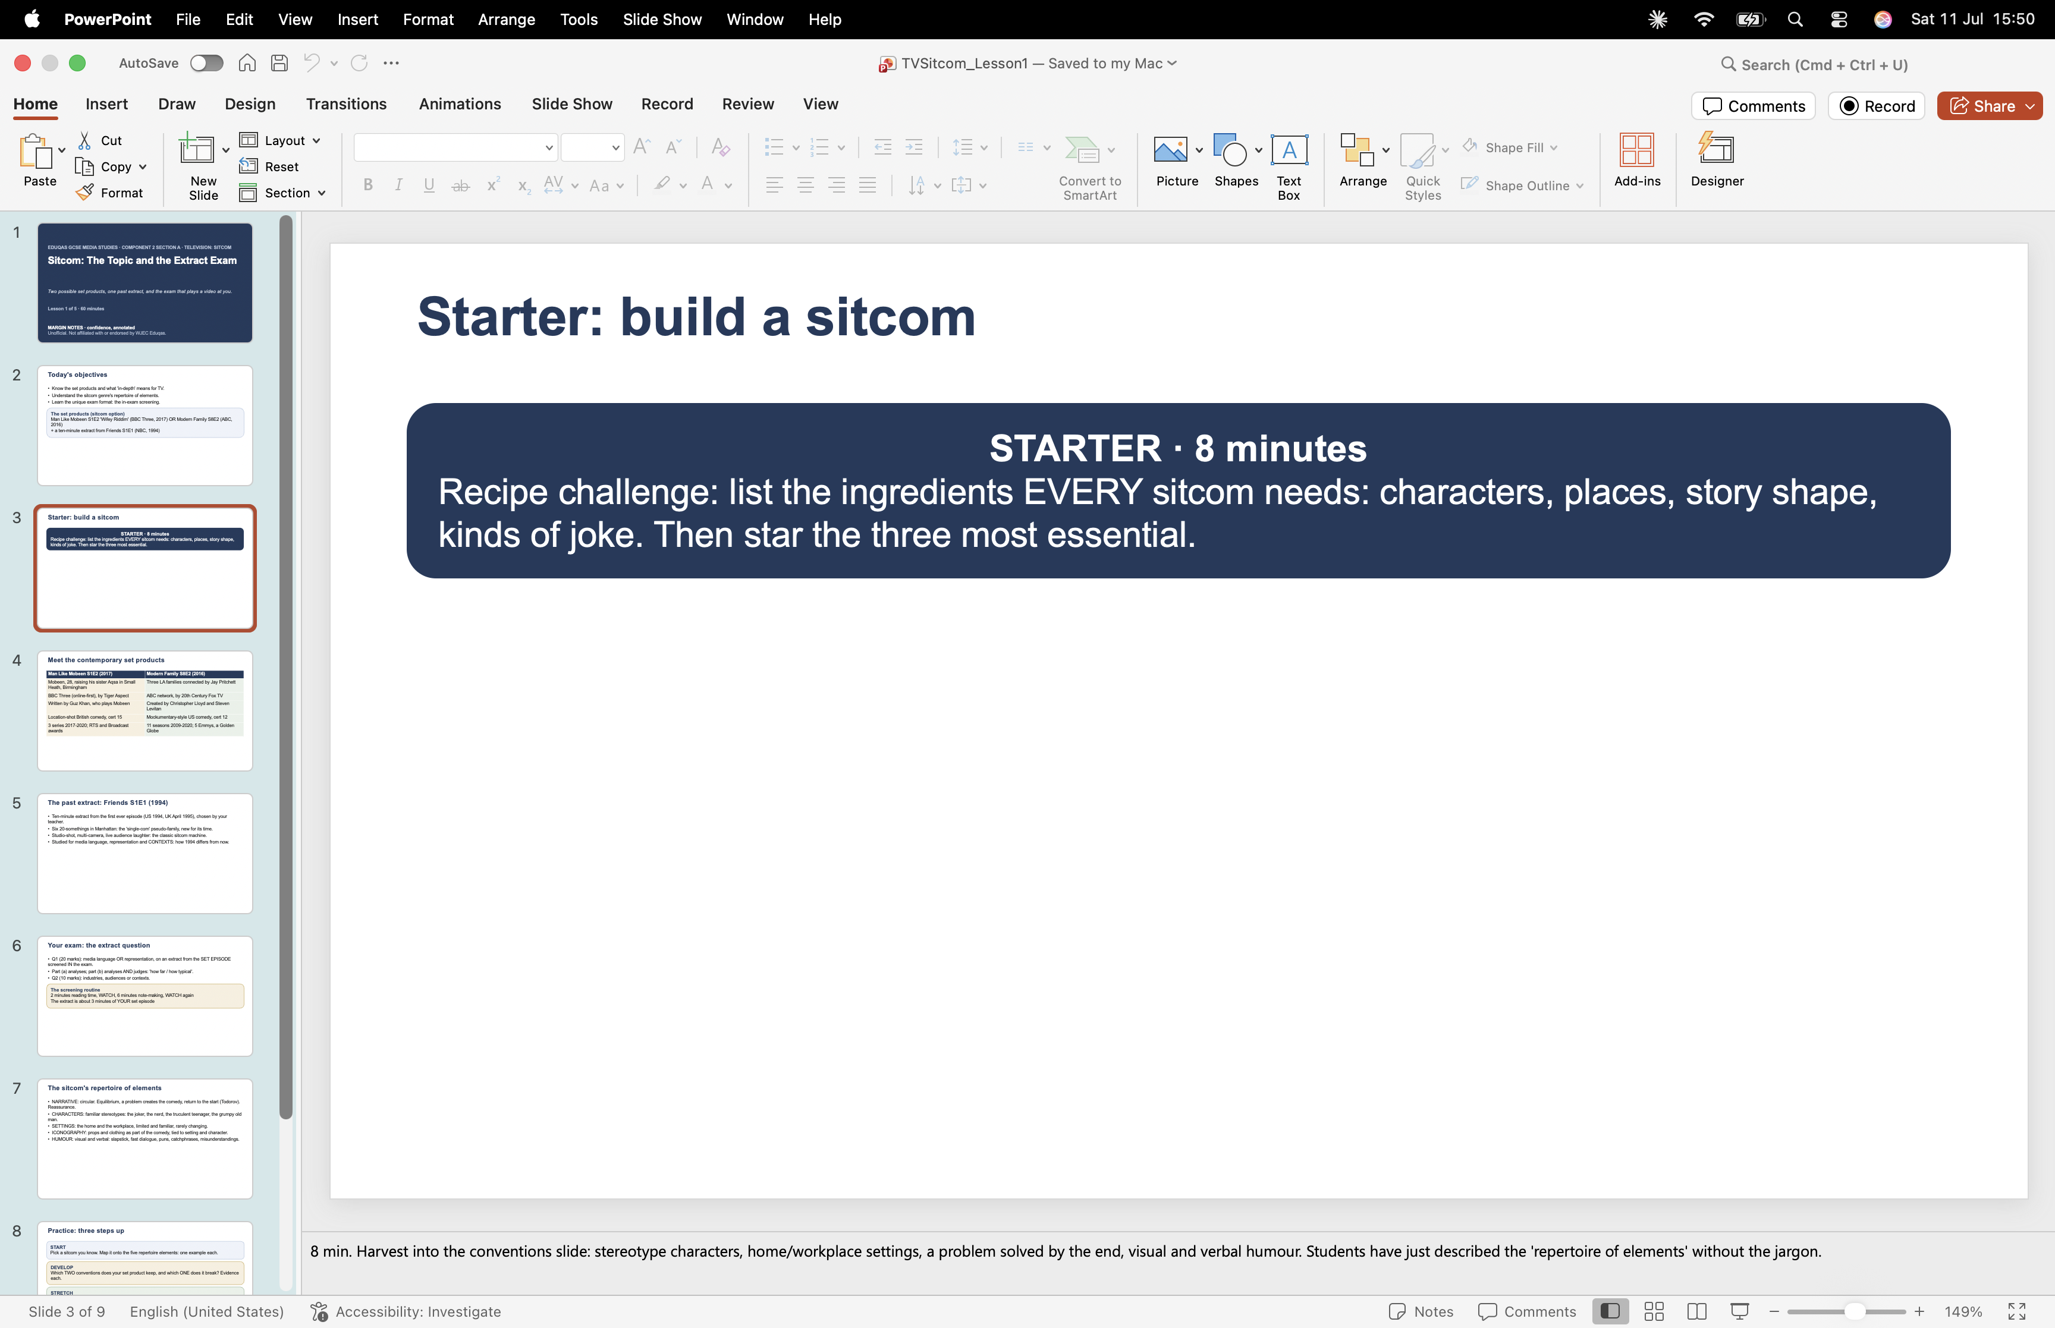Image resolution: width=2055 pixels, height=1328 pixels.
Task: Toggle Bold formatting
Action: [368, 185]
